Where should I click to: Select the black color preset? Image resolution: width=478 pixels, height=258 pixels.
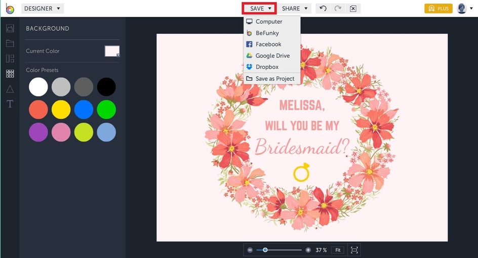(106, 87)
